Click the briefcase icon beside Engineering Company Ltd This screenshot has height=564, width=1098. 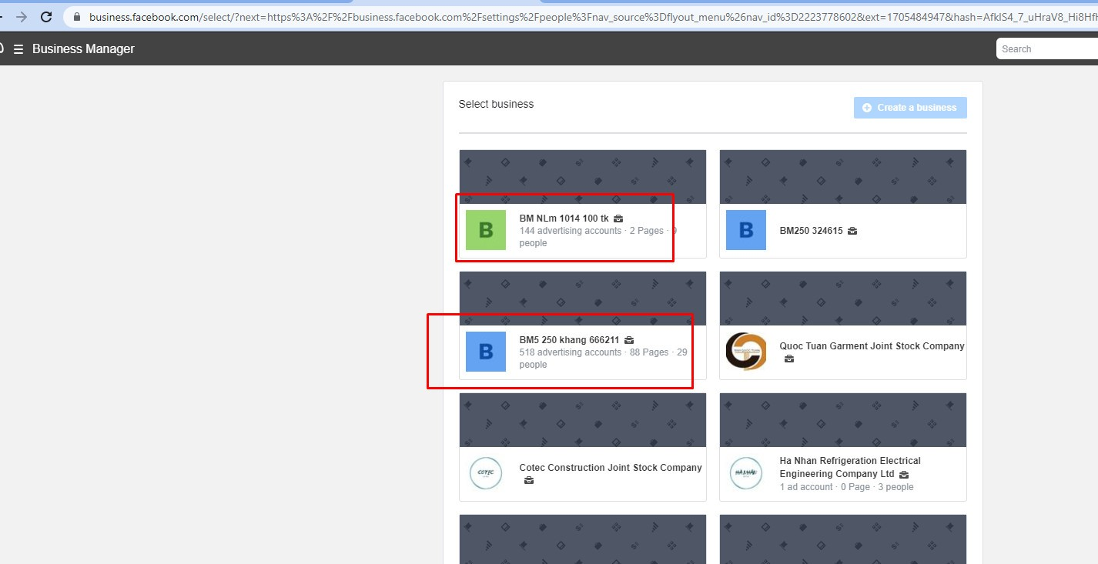(904, 475)
